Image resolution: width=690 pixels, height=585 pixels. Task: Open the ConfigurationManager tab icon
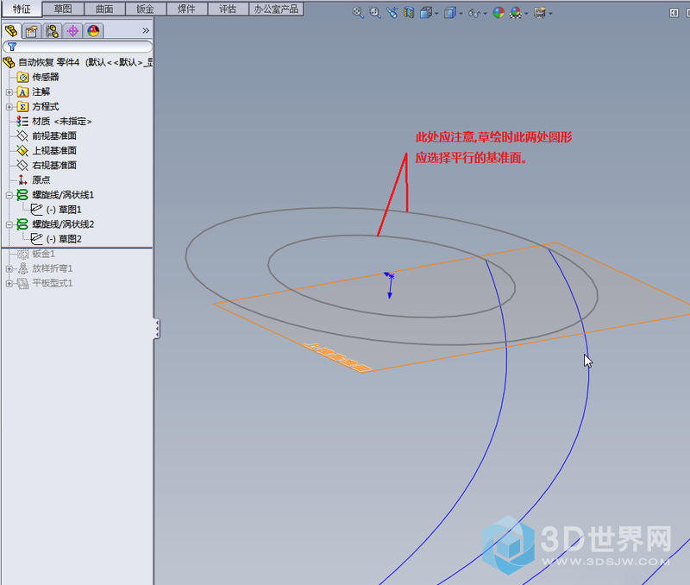pos(52,31)
